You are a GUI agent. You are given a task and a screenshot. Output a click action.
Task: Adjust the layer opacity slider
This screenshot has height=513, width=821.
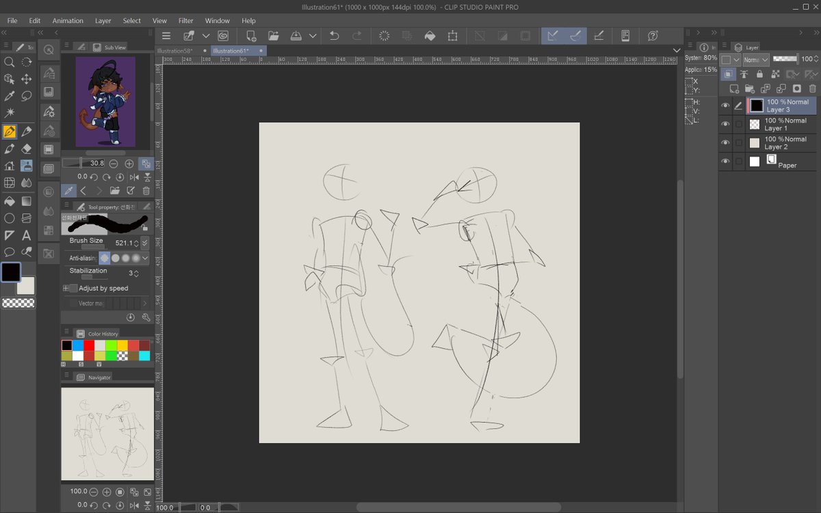coord(785,60)
